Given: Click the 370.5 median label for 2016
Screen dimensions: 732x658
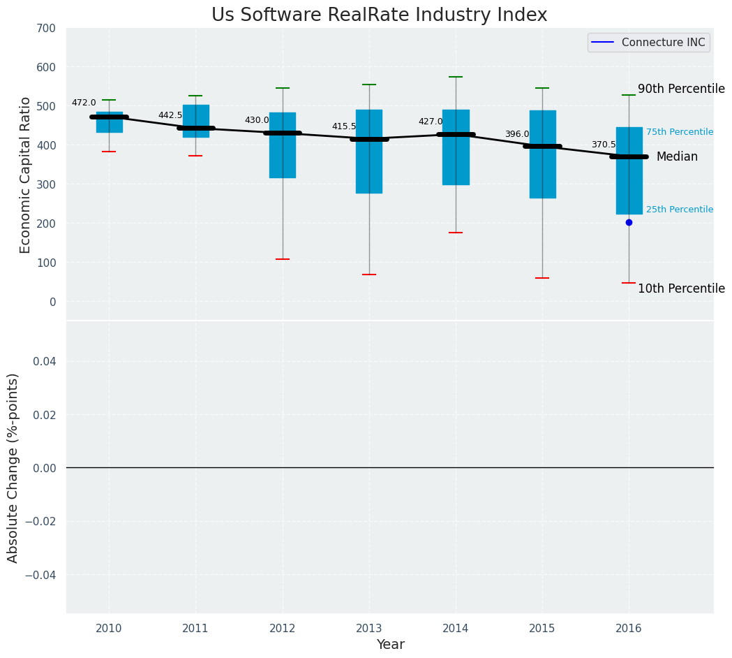Looking at the screenshot, I should (604, 145).
